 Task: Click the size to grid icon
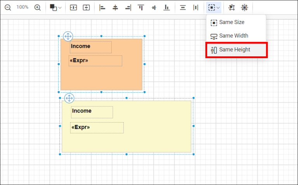(x=244, y=8)
